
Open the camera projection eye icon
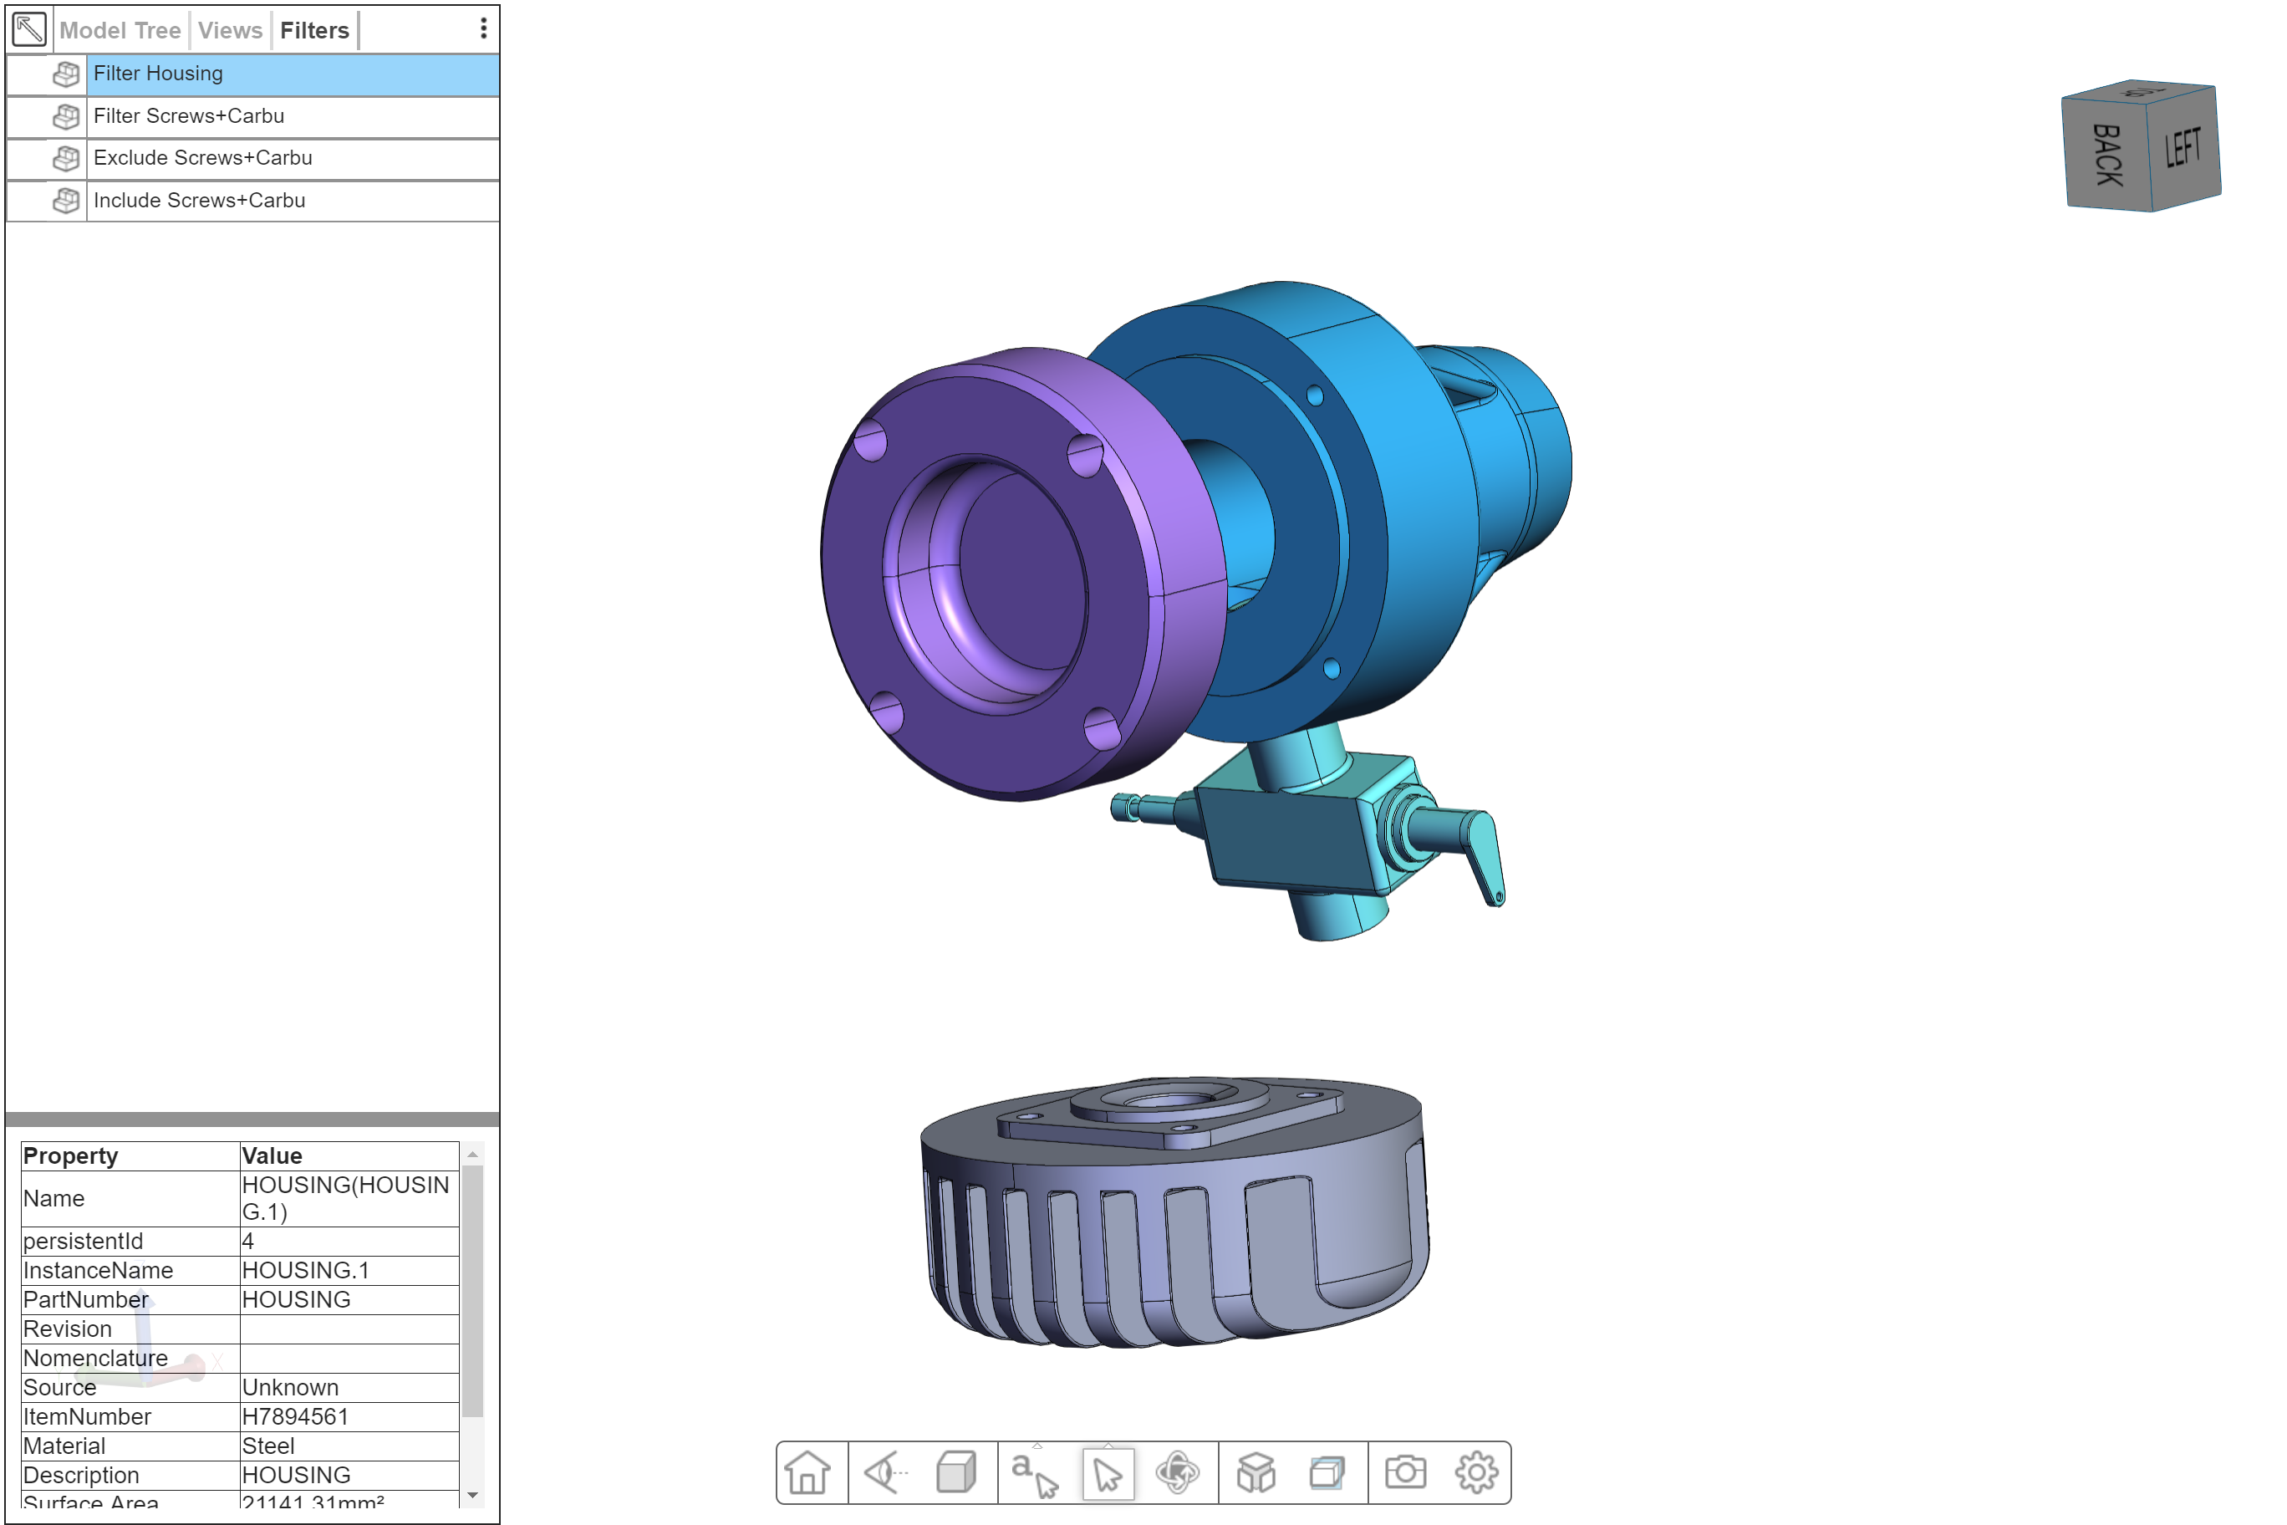(x=885, y=1472)
